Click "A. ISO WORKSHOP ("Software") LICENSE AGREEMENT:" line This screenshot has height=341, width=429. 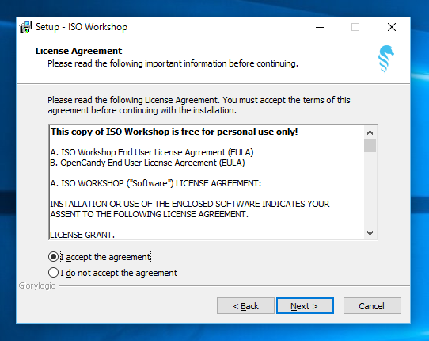point(156,183)
